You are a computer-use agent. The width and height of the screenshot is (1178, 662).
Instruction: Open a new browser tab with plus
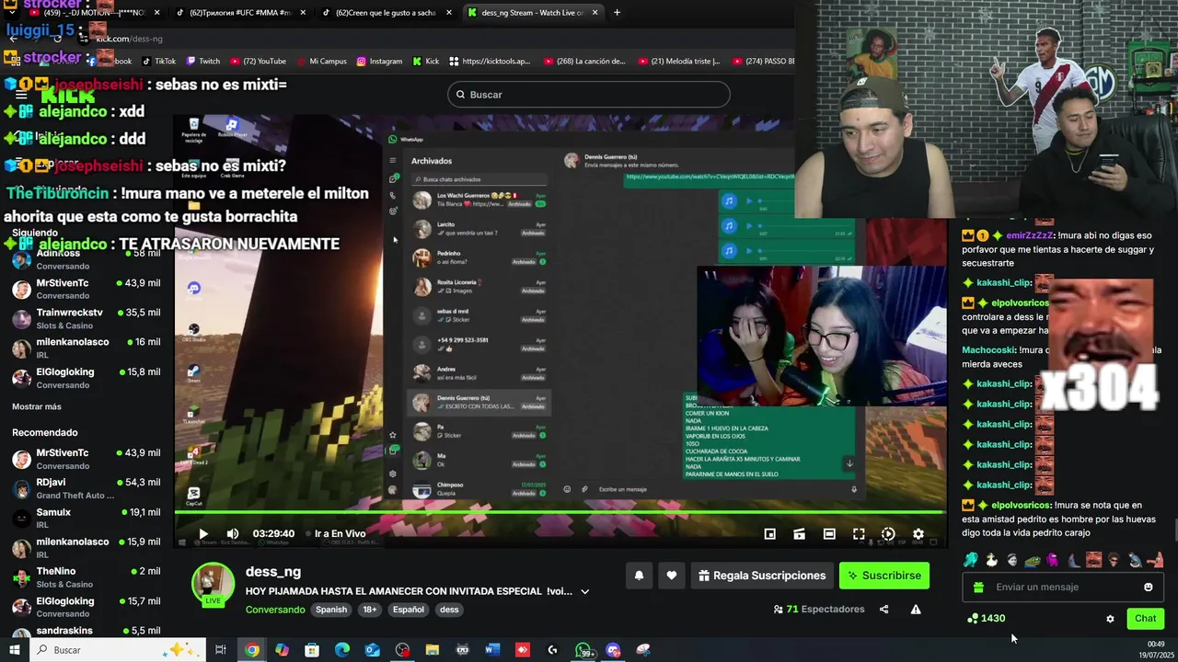[617, 13]
